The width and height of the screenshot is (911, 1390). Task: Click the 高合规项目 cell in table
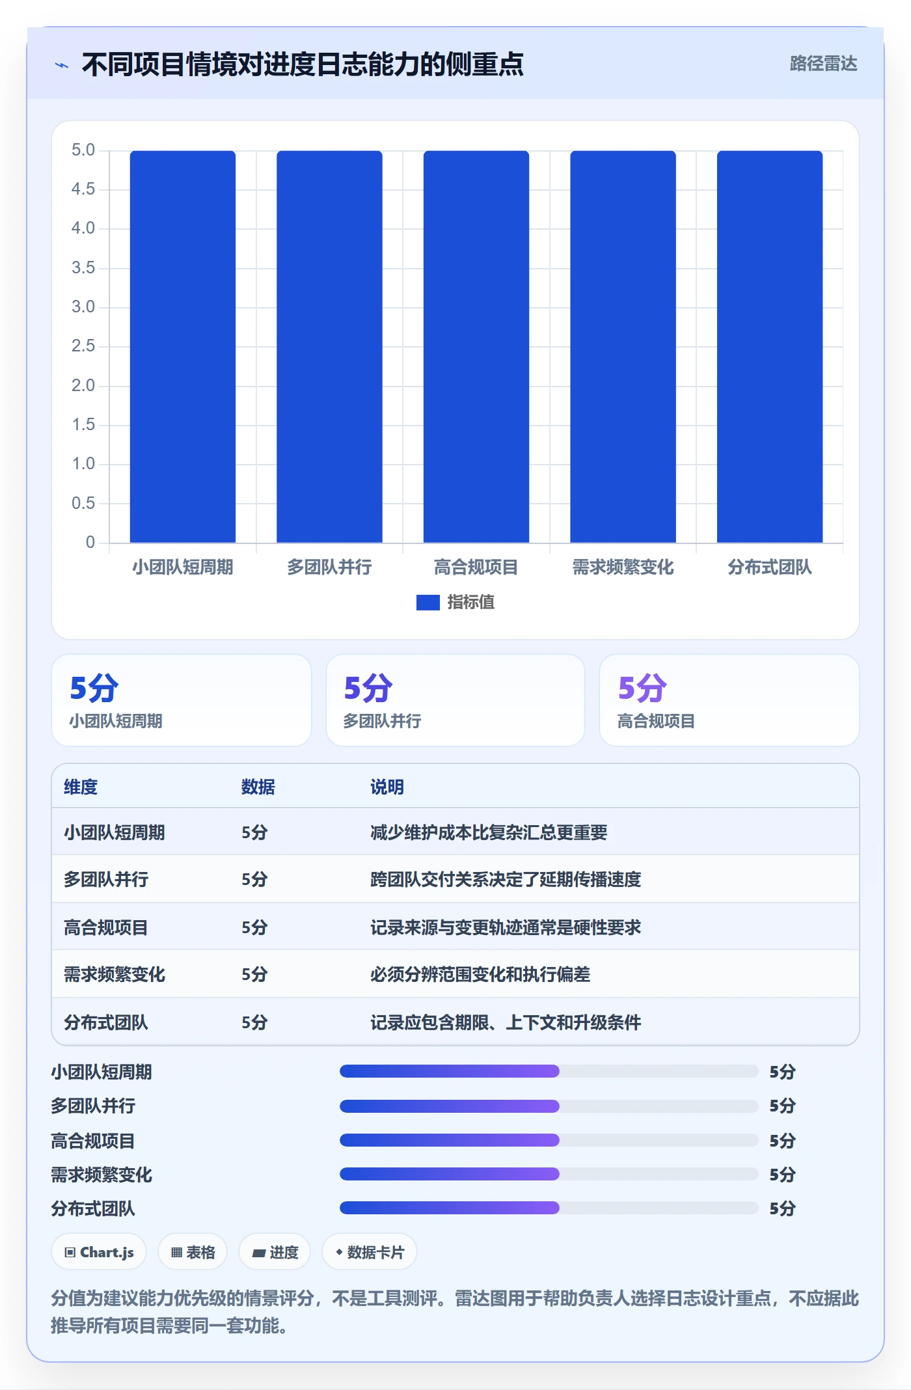click(106, 927)
